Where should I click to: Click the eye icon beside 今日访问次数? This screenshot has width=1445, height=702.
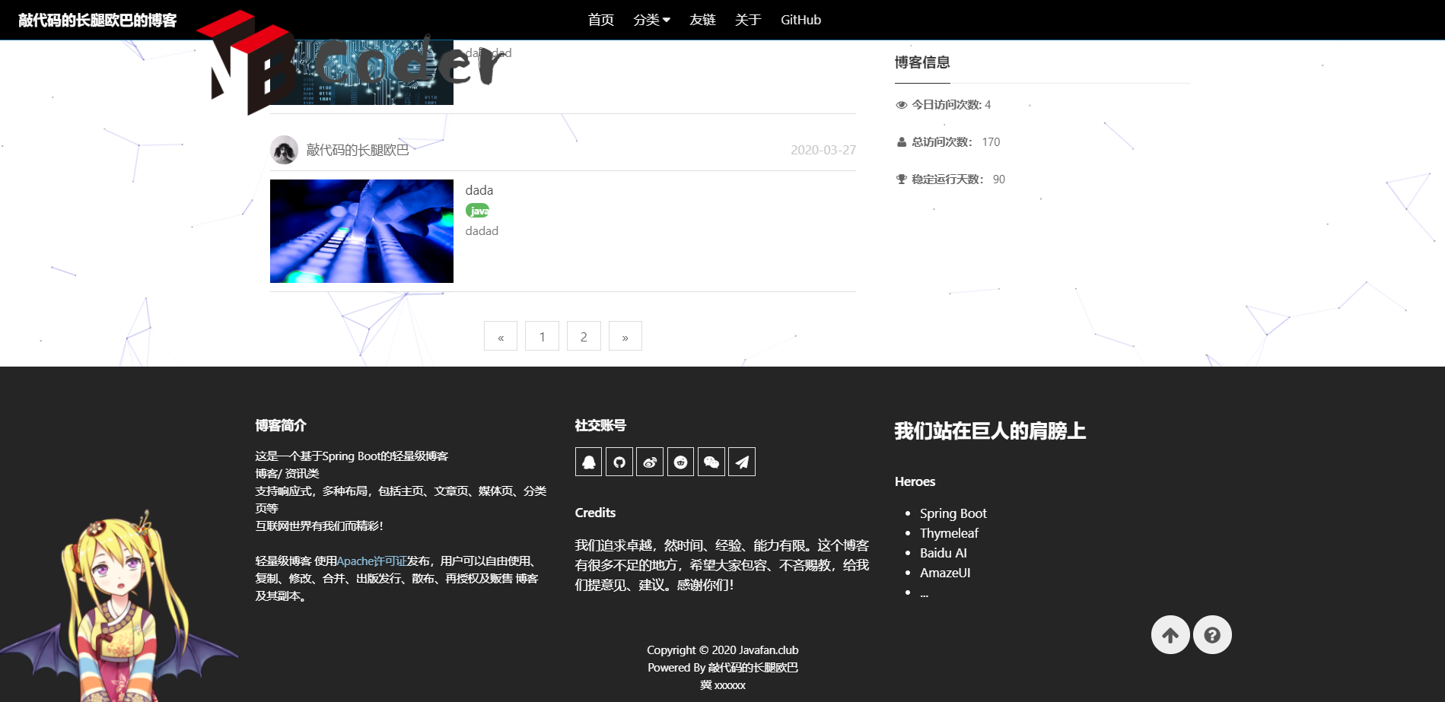click(902, 105)
